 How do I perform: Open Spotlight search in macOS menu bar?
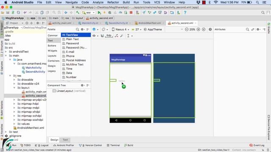tap(257, 2)
